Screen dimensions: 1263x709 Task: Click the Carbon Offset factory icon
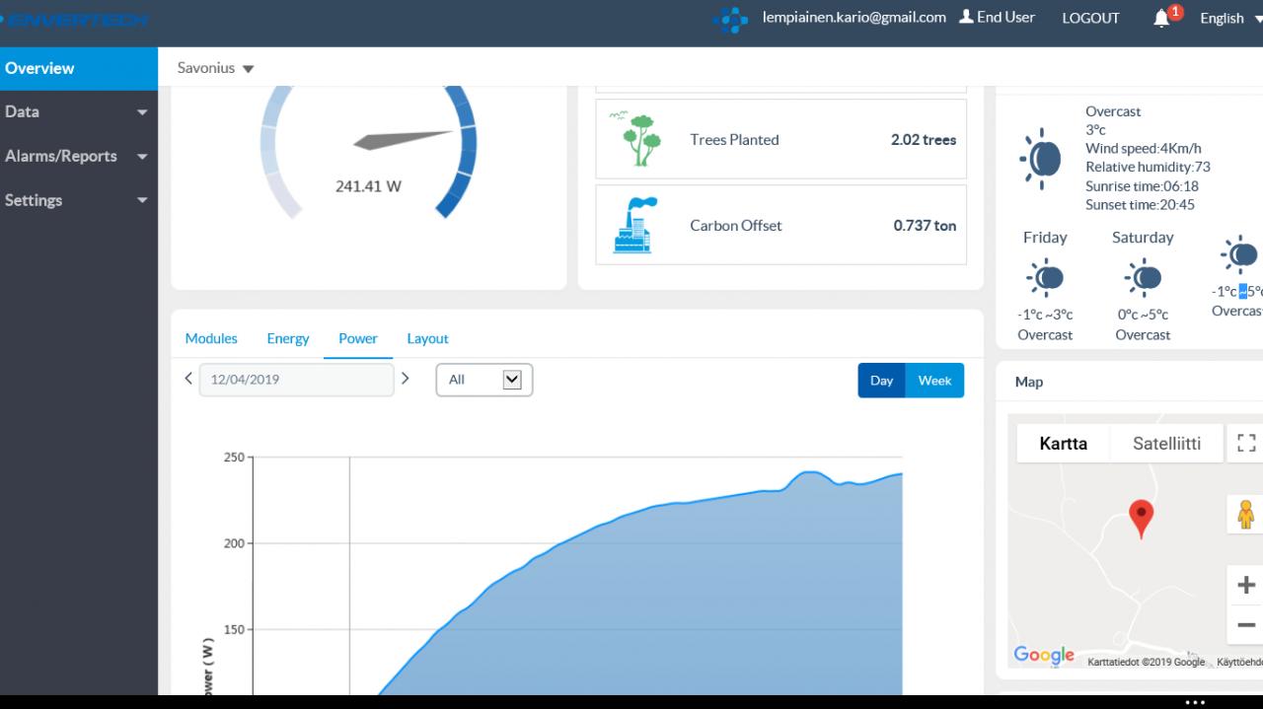coord(636,225)
